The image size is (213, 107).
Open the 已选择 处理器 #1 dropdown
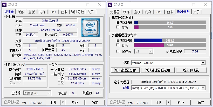pos(37,93)
